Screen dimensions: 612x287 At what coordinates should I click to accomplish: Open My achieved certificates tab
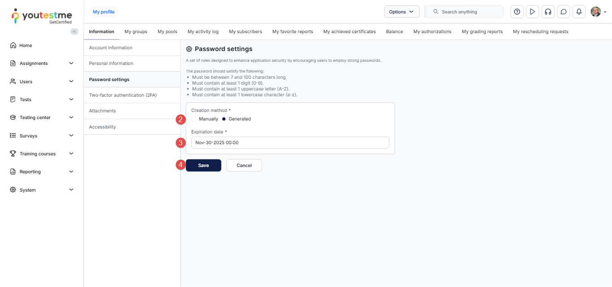point(349,32)
